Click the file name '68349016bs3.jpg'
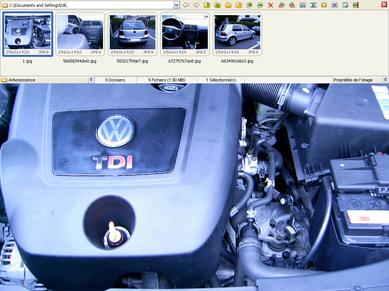The image size is (389, 291). [237, 61]
